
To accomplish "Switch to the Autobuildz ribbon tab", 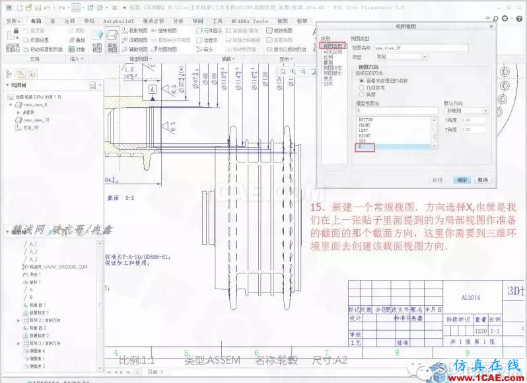I will pos(118,21).
